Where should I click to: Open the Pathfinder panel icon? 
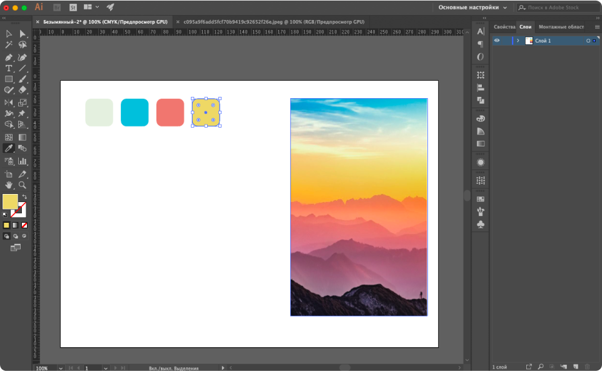481,101
